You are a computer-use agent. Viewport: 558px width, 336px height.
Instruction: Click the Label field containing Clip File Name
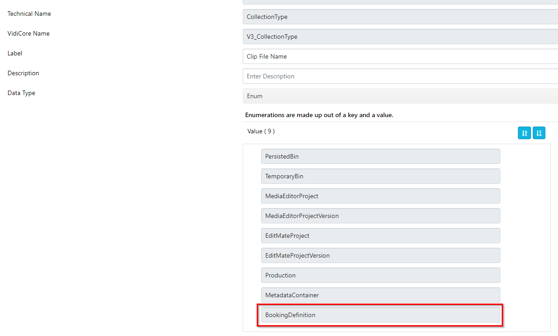pos(400,56)
